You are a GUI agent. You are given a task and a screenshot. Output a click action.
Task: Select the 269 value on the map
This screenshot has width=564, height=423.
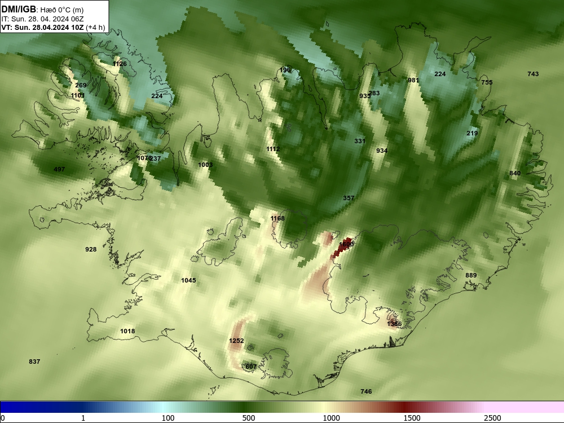(81, 85)
